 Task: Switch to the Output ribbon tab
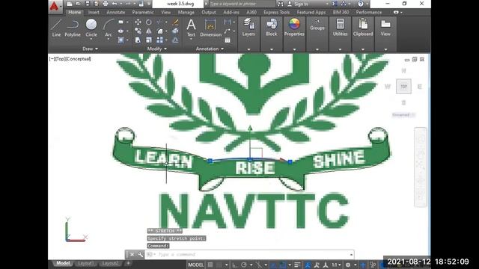point(209,12)
